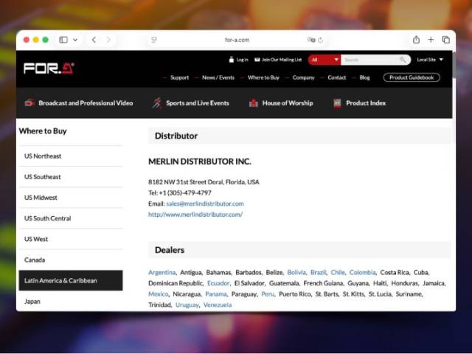Open House of Worship category
The image size is (472, 354).
pos(288,103)
